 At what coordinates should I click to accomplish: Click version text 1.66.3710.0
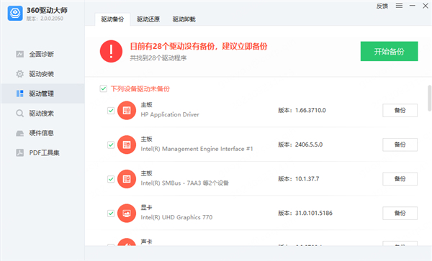tap(310, 110)
